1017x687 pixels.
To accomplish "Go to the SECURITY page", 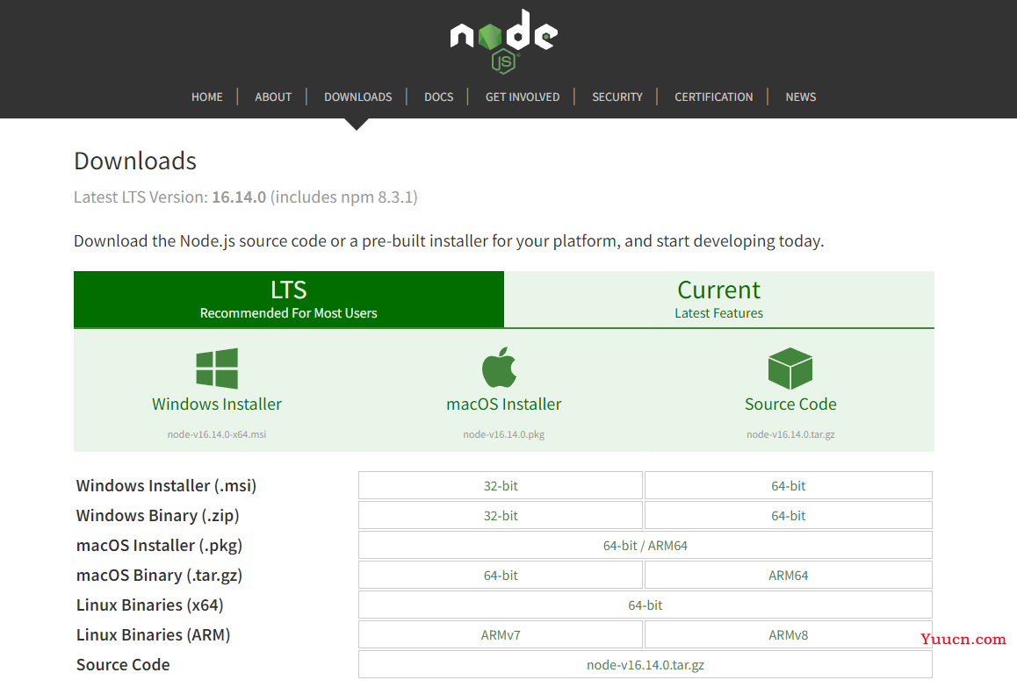I will click(617, 97).
